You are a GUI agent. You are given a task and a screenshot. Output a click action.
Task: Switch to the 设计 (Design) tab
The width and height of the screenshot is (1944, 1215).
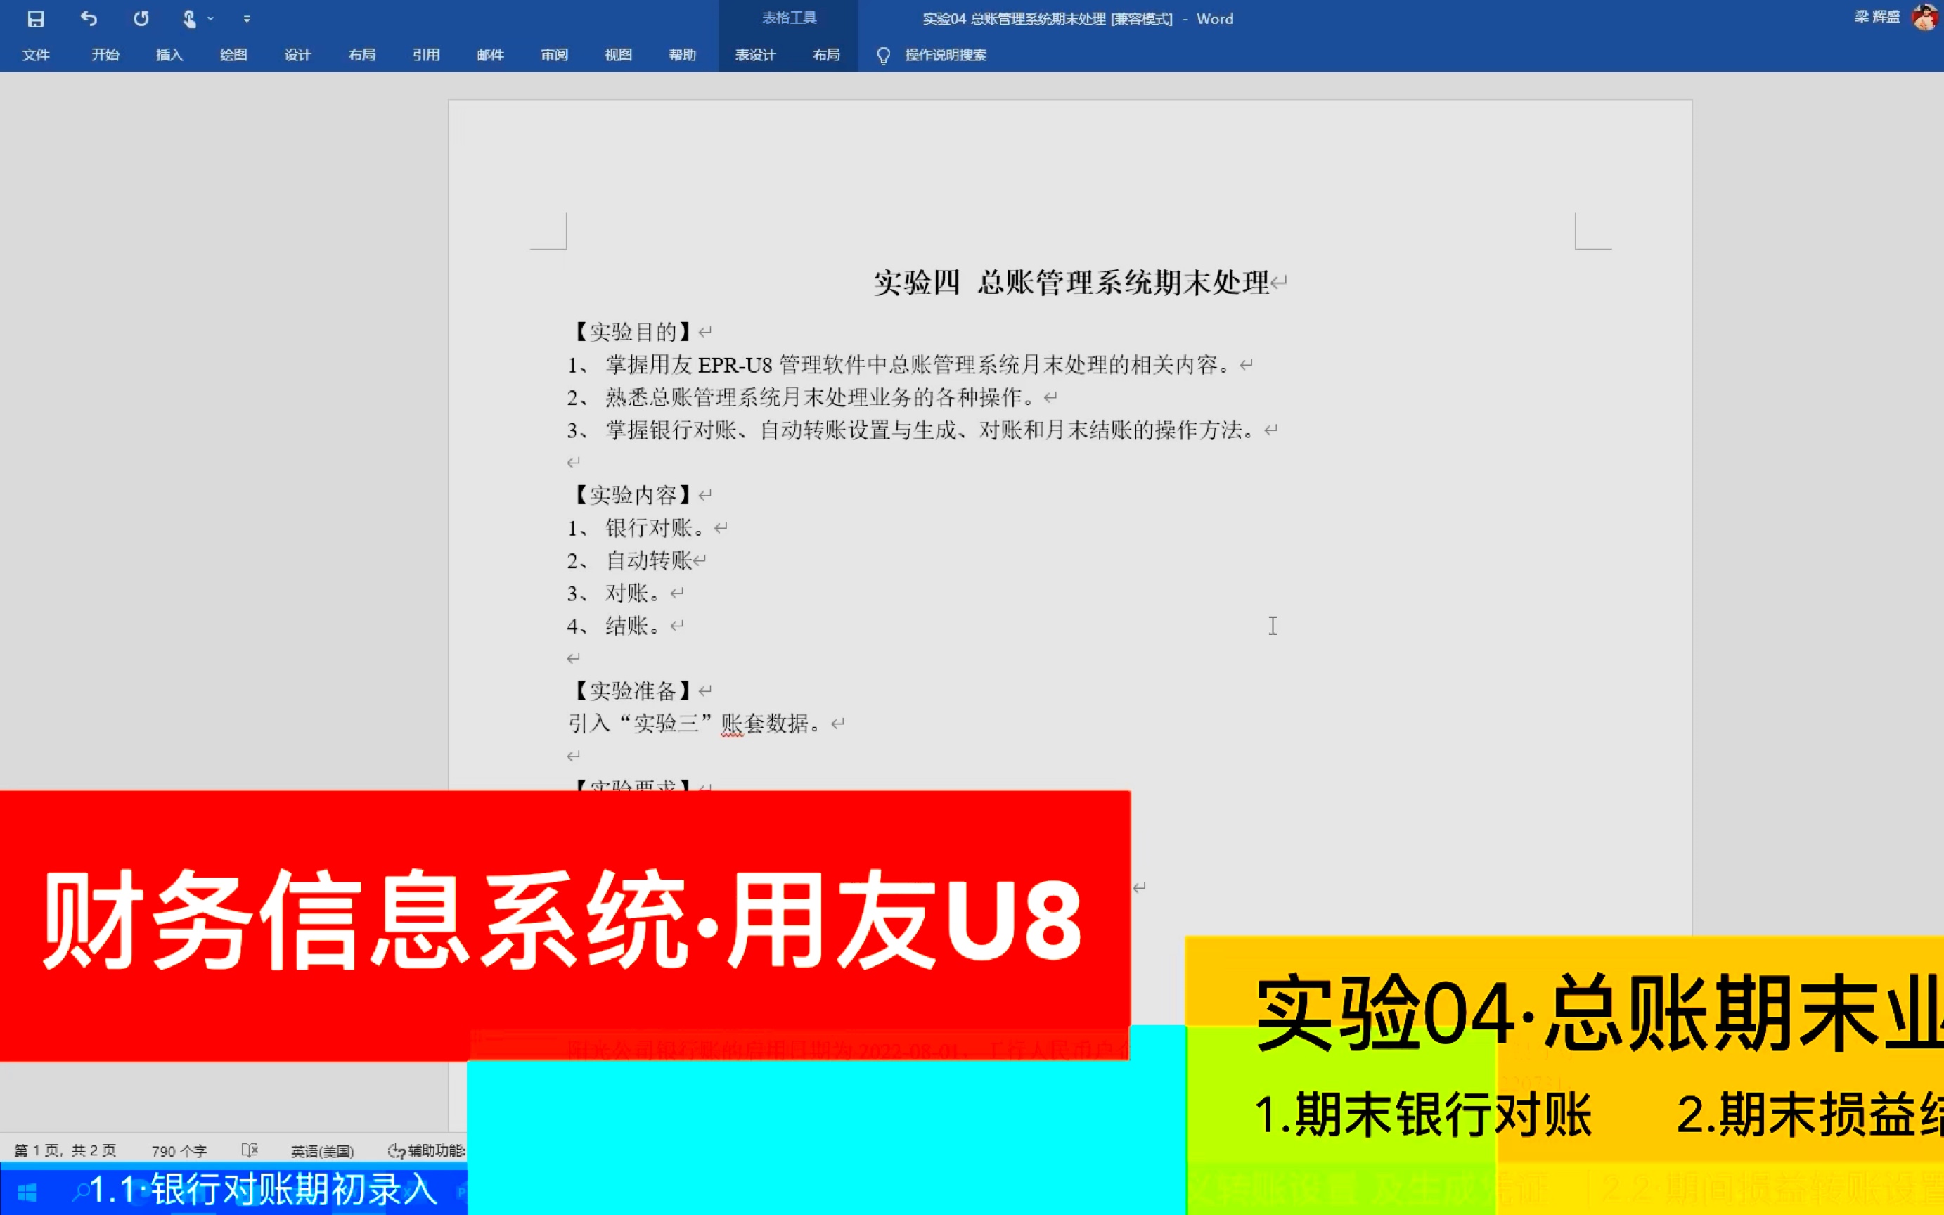tap(298, 55)
